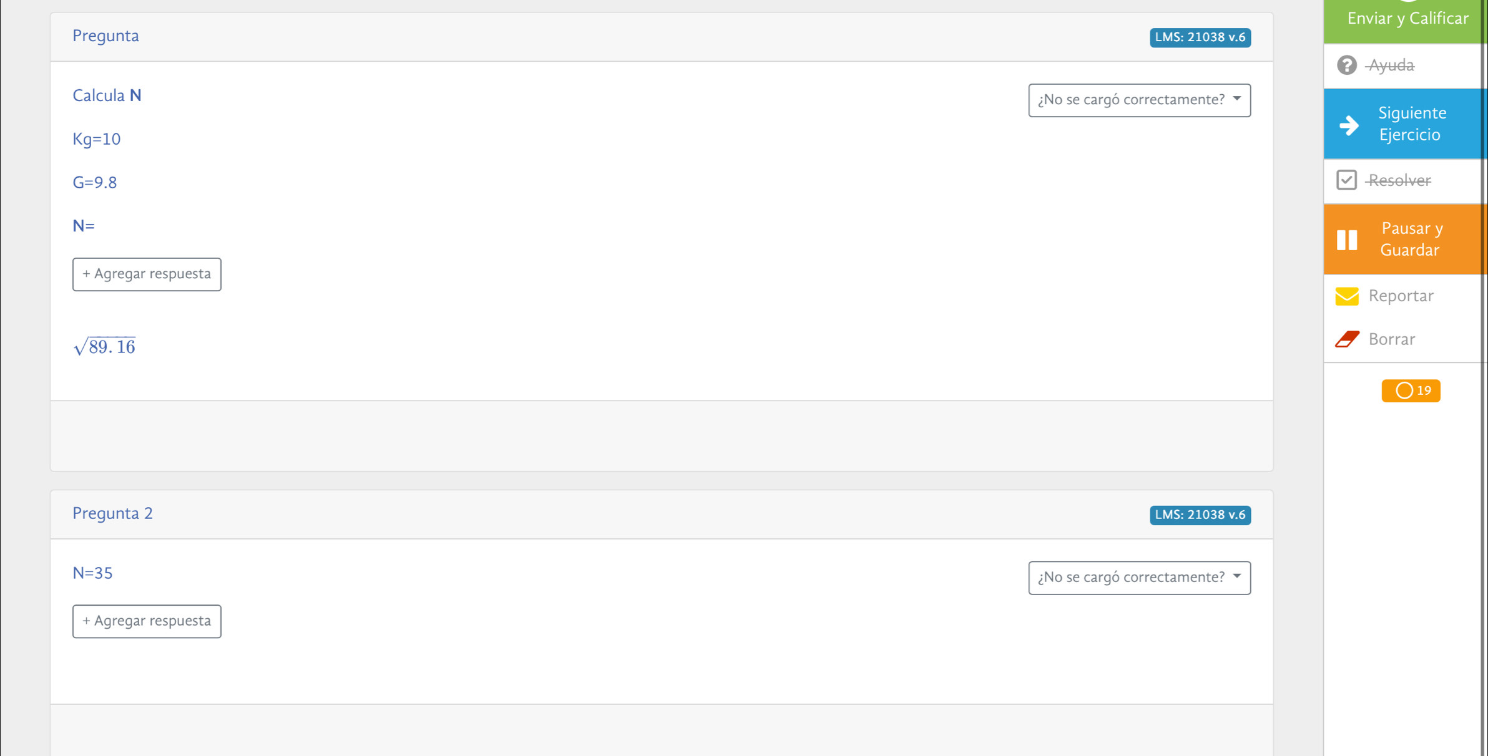Click the Resolver checkmark icon
The height and width of the screenshot is (756, 1488).
pos(1346,180)
